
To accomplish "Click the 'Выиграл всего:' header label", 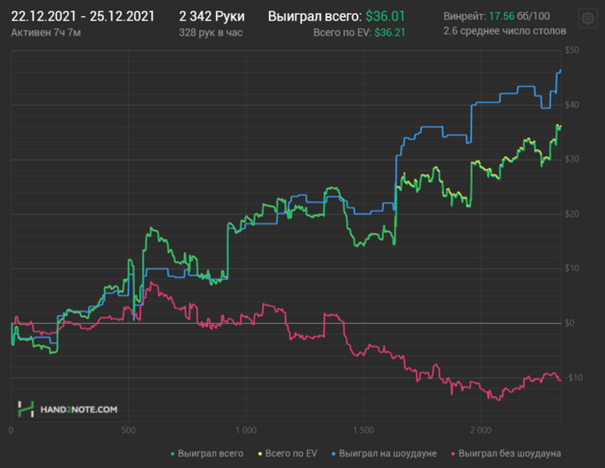I will pyautogui.click(x=315, y=16).
